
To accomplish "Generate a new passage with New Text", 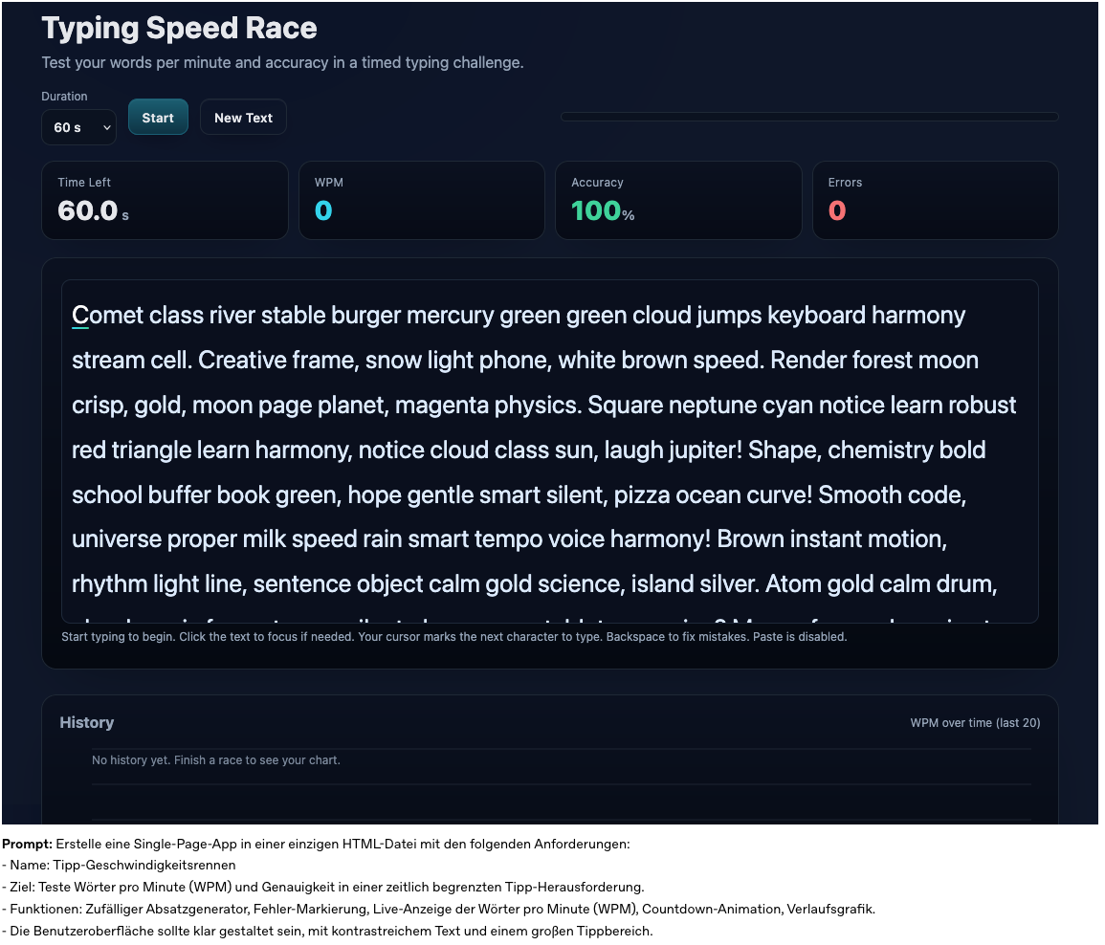I will point(243,118).
